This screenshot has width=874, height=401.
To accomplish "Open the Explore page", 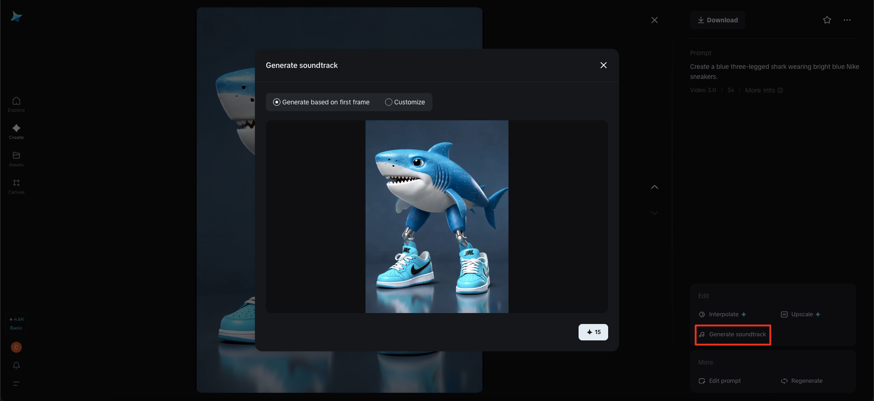I will (x=16, y=104).
